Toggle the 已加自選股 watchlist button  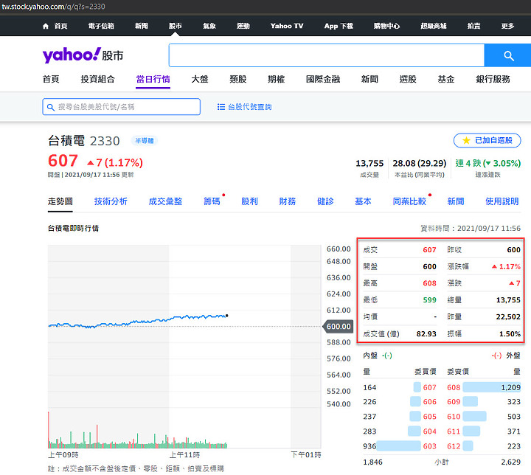487,140
